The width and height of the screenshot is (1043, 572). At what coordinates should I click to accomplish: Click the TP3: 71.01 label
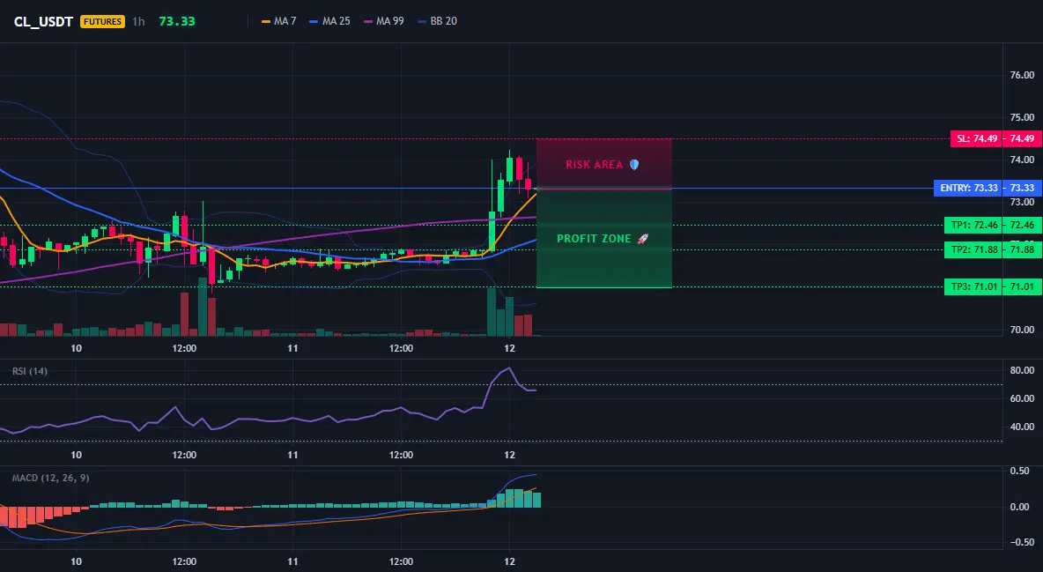(973, 287)
